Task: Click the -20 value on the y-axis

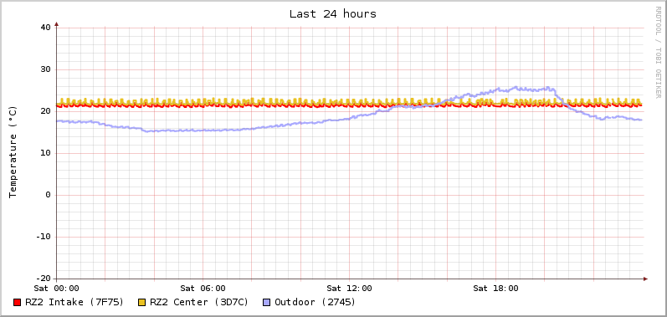Action: [x=43, y=279]
